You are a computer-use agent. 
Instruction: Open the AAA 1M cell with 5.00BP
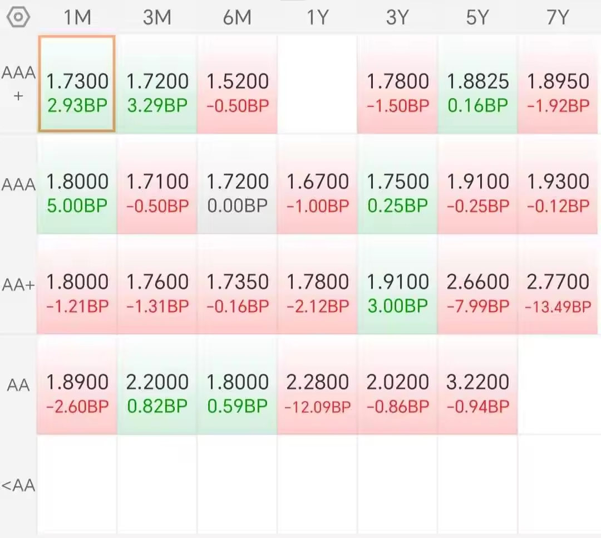coord(77,184)
